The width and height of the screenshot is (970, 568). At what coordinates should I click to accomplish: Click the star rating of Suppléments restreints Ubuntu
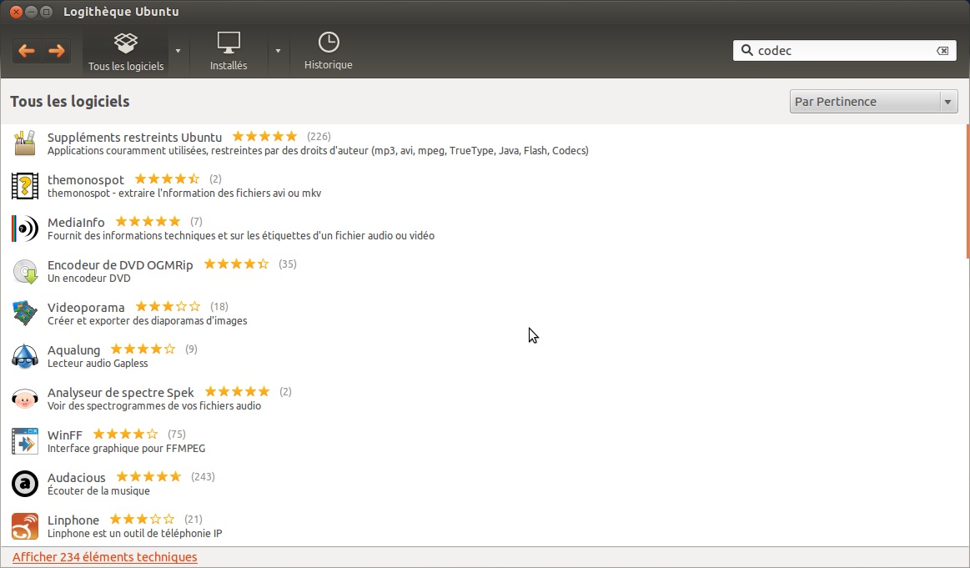pyautogui.click(x=264, y=136)
